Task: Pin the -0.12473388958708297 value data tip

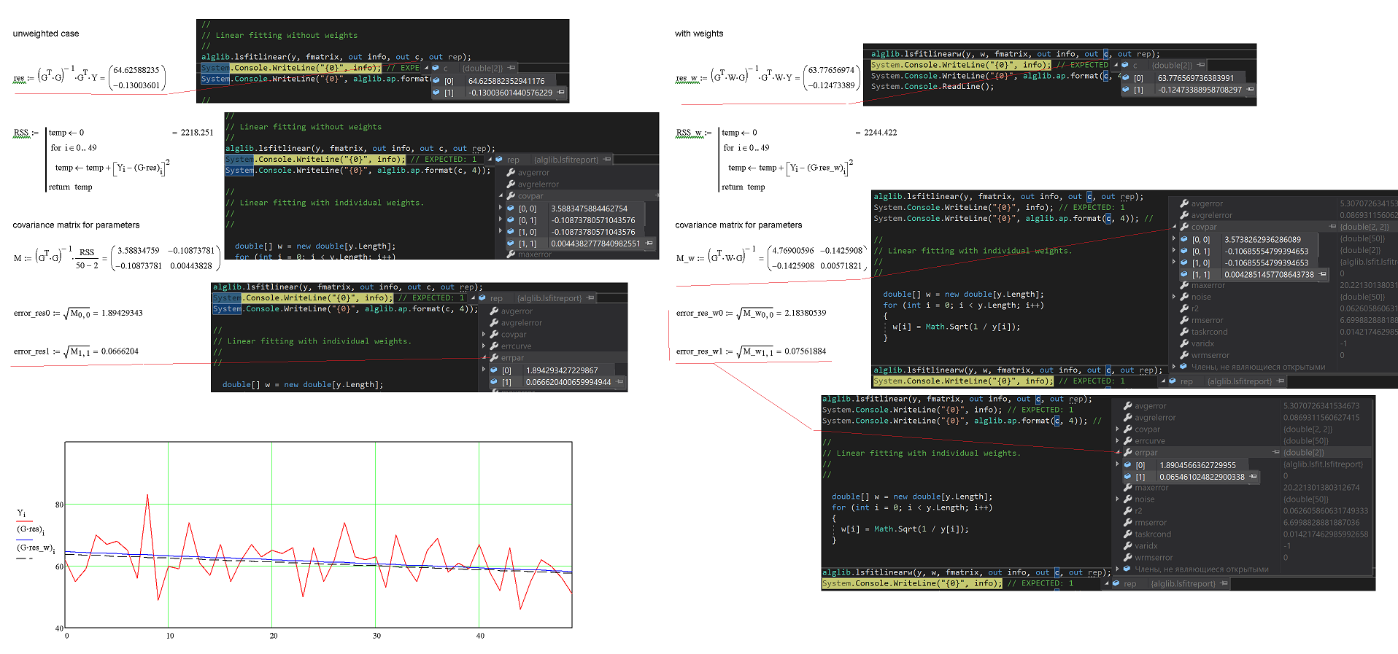Action: point(1250,90)
